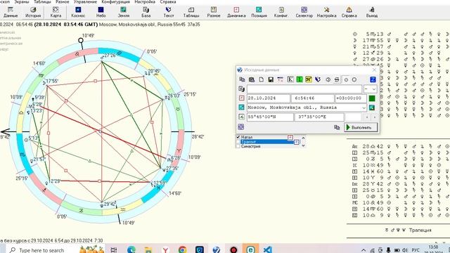450x253 pixels.
Task: Click the time field 6:54:46
Action: tap(312, 98)
